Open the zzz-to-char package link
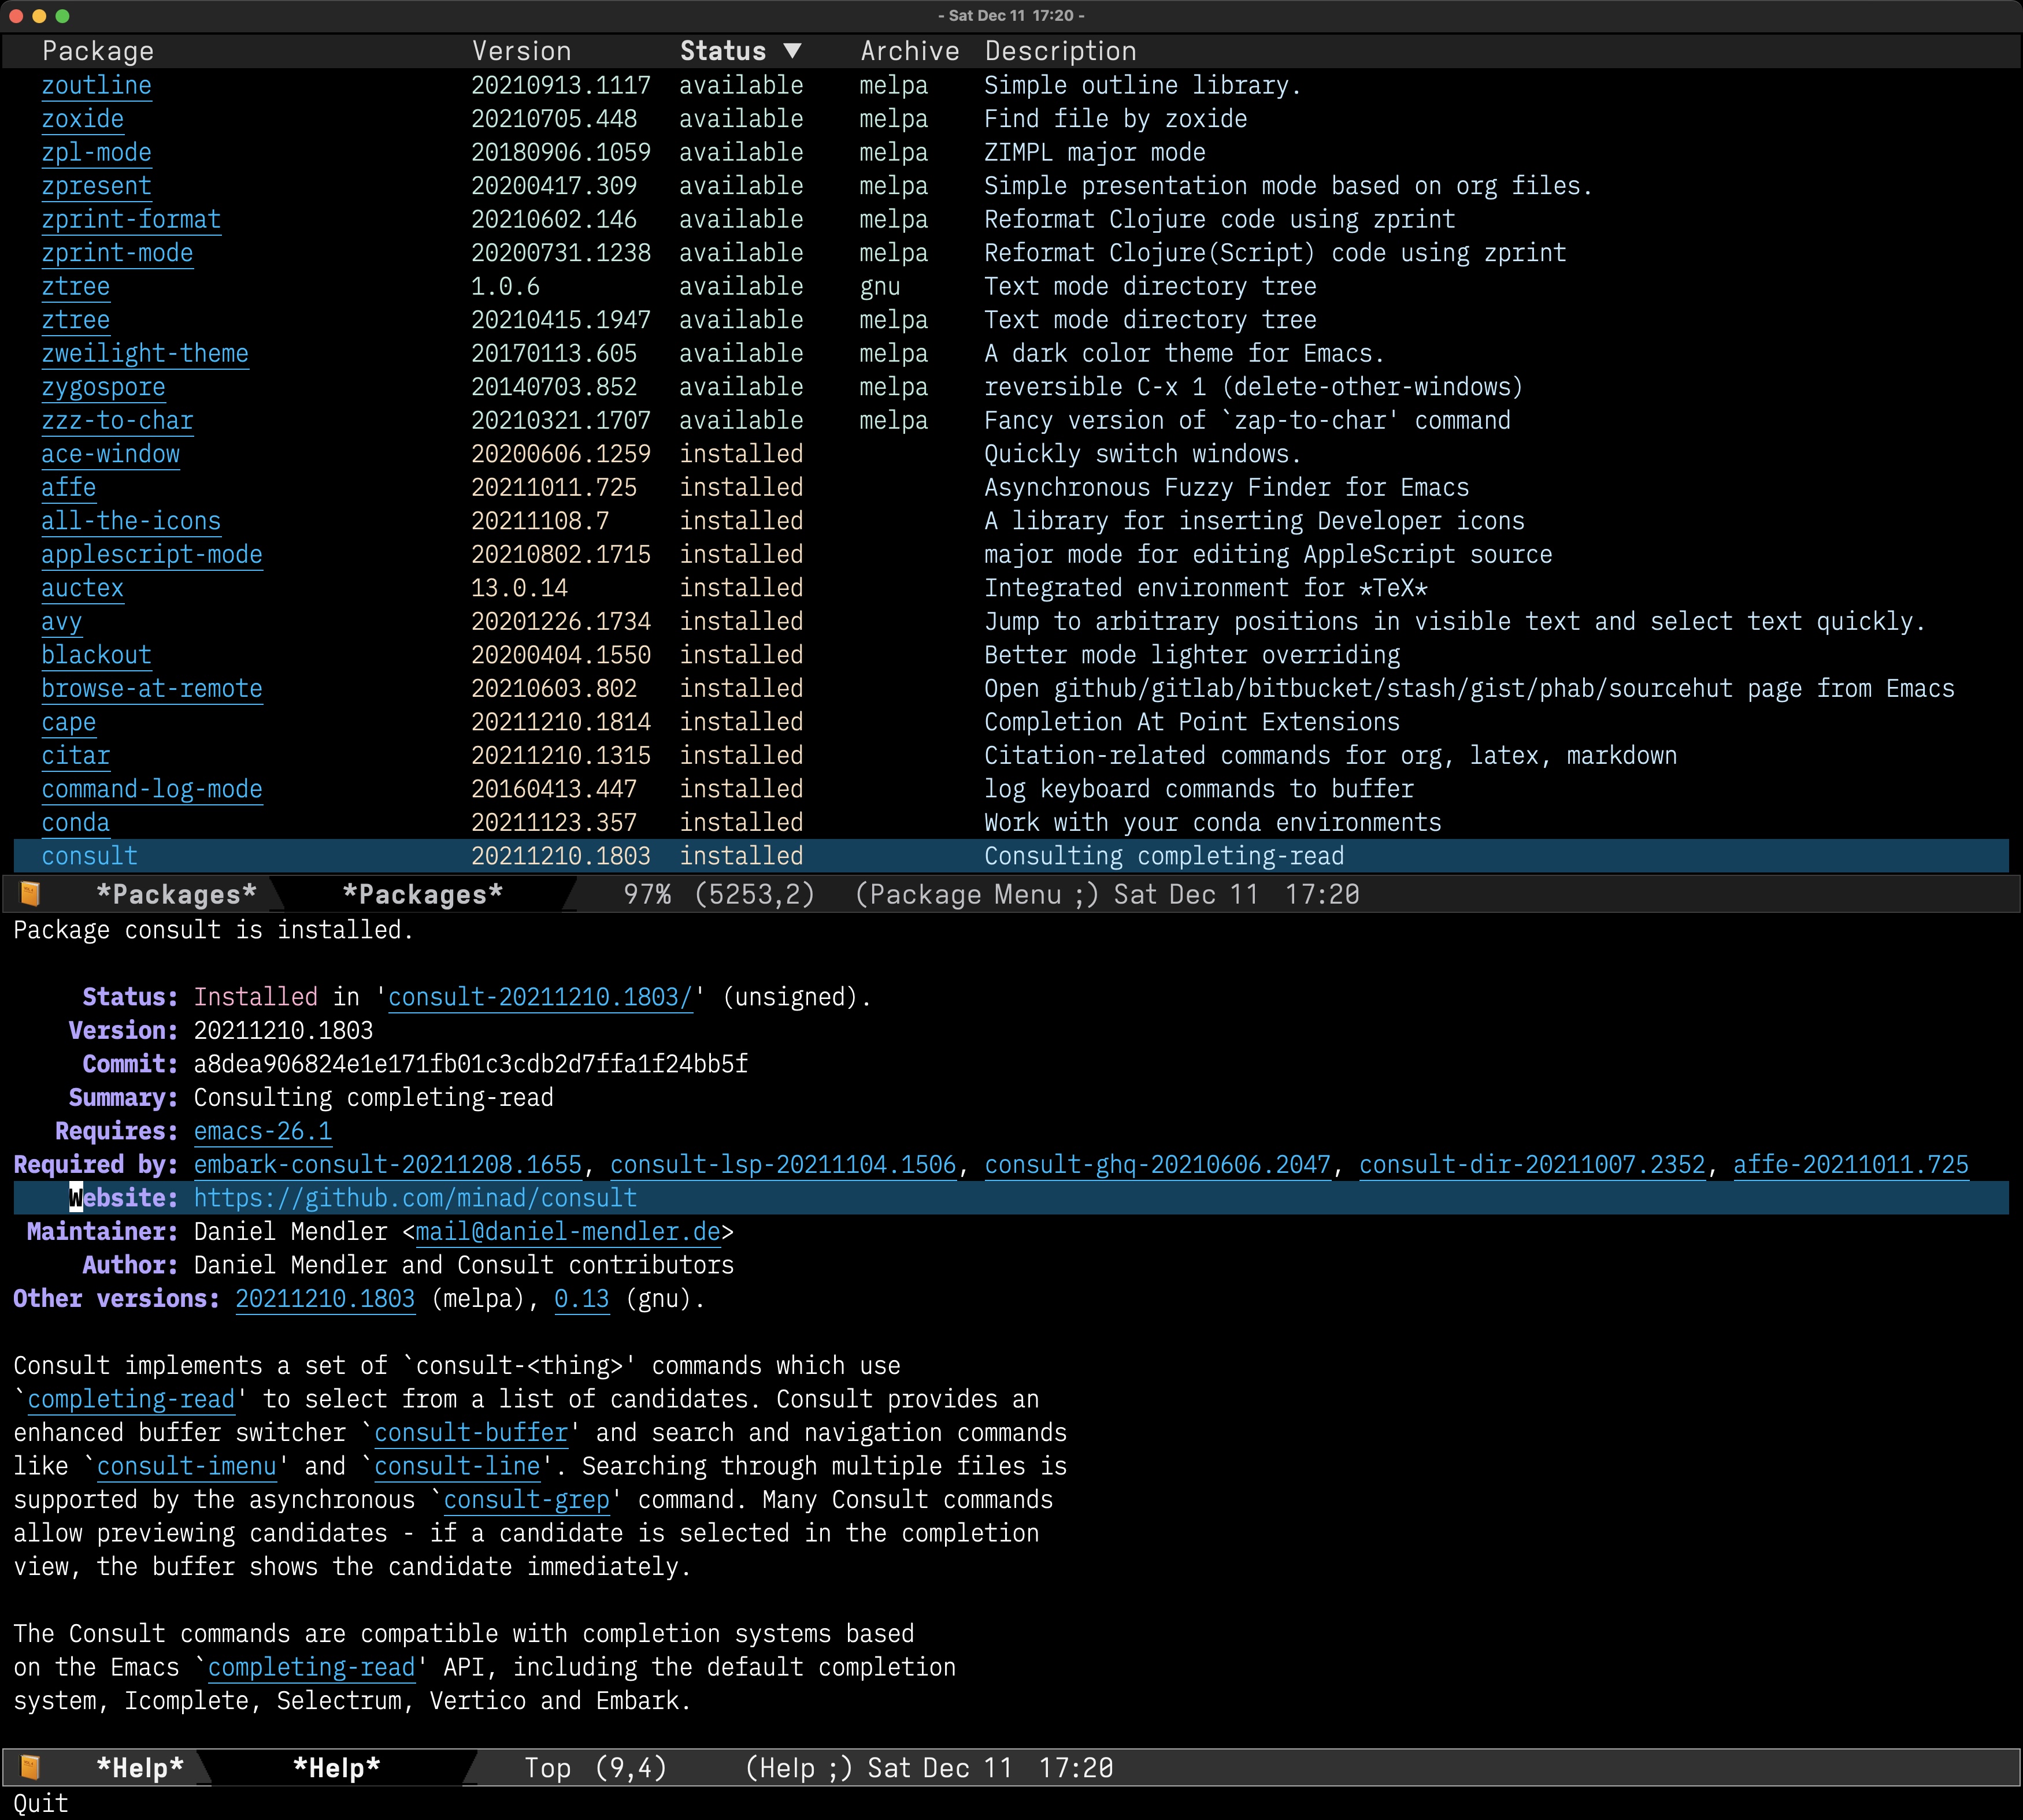 pyautogui.click(x=117, y=420)
